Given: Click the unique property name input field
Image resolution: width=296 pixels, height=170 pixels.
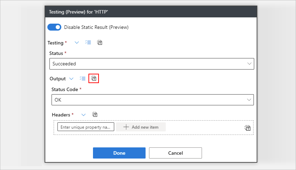Looking at the screenshot, I should (86, 127).
